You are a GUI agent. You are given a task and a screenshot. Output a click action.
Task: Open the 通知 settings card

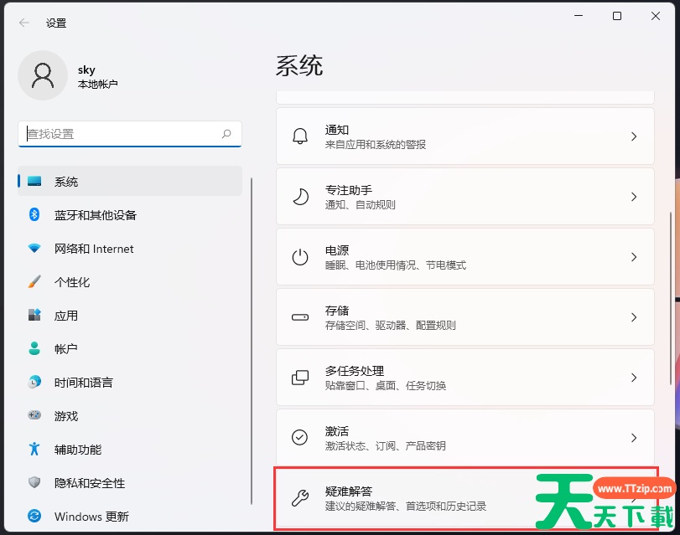tap(465, 136)
